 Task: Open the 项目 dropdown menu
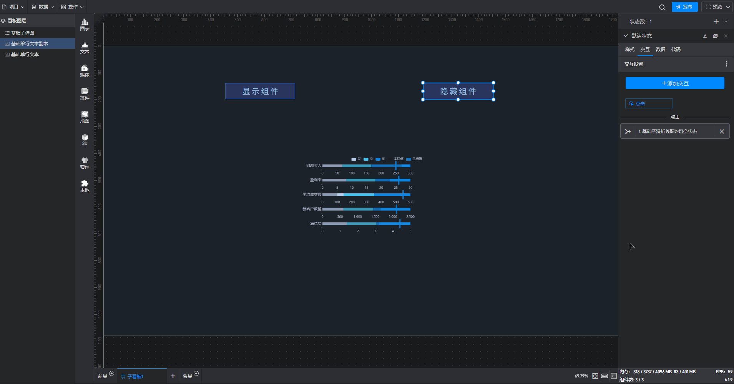13,7
